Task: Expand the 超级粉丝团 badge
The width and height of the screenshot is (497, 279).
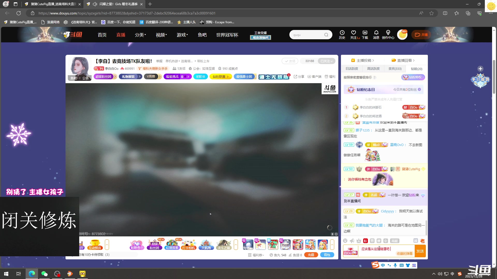Action: [105, 77]
